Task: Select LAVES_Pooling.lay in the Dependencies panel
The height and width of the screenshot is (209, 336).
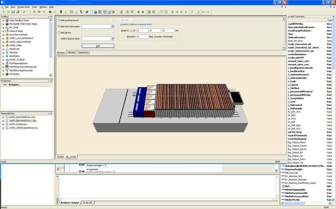Action: click(18, 124)
